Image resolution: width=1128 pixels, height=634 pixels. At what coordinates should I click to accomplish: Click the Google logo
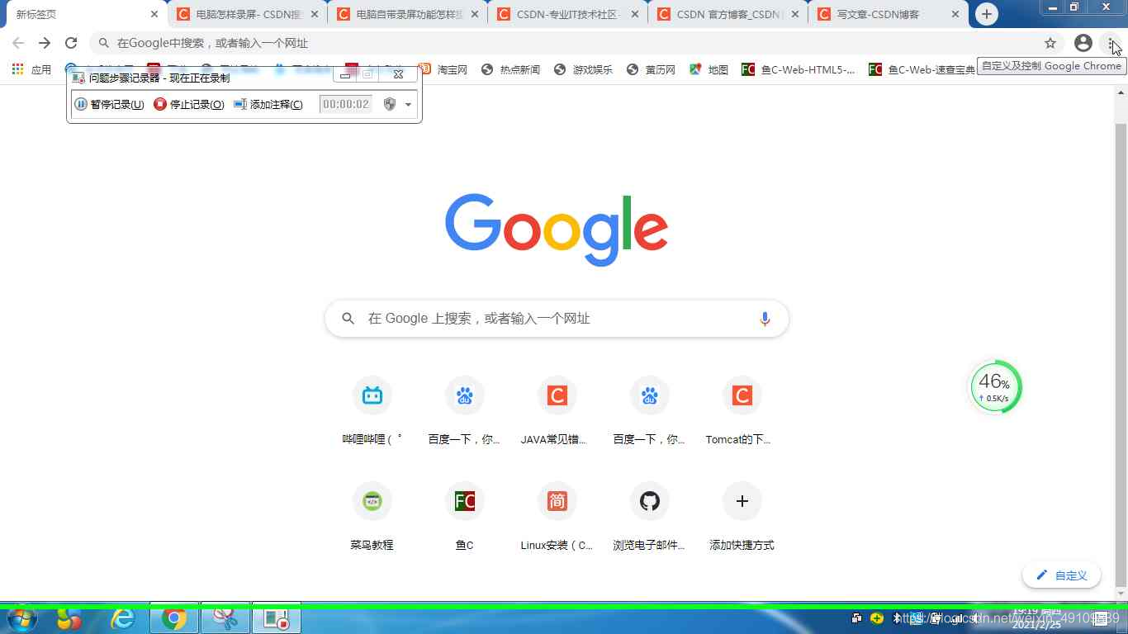[557, 229]
